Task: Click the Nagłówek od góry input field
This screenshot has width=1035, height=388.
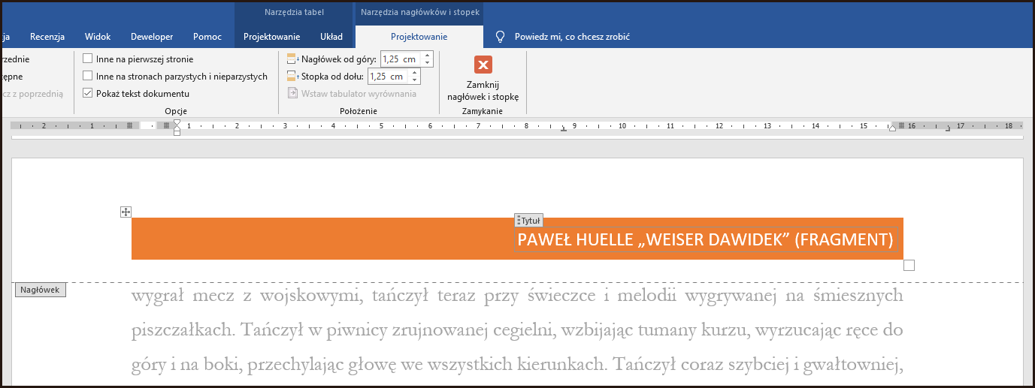Action: [401, 59]
